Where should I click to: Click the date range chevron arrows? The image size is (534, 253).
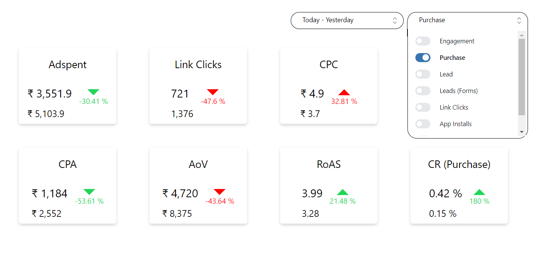point(395,20)
